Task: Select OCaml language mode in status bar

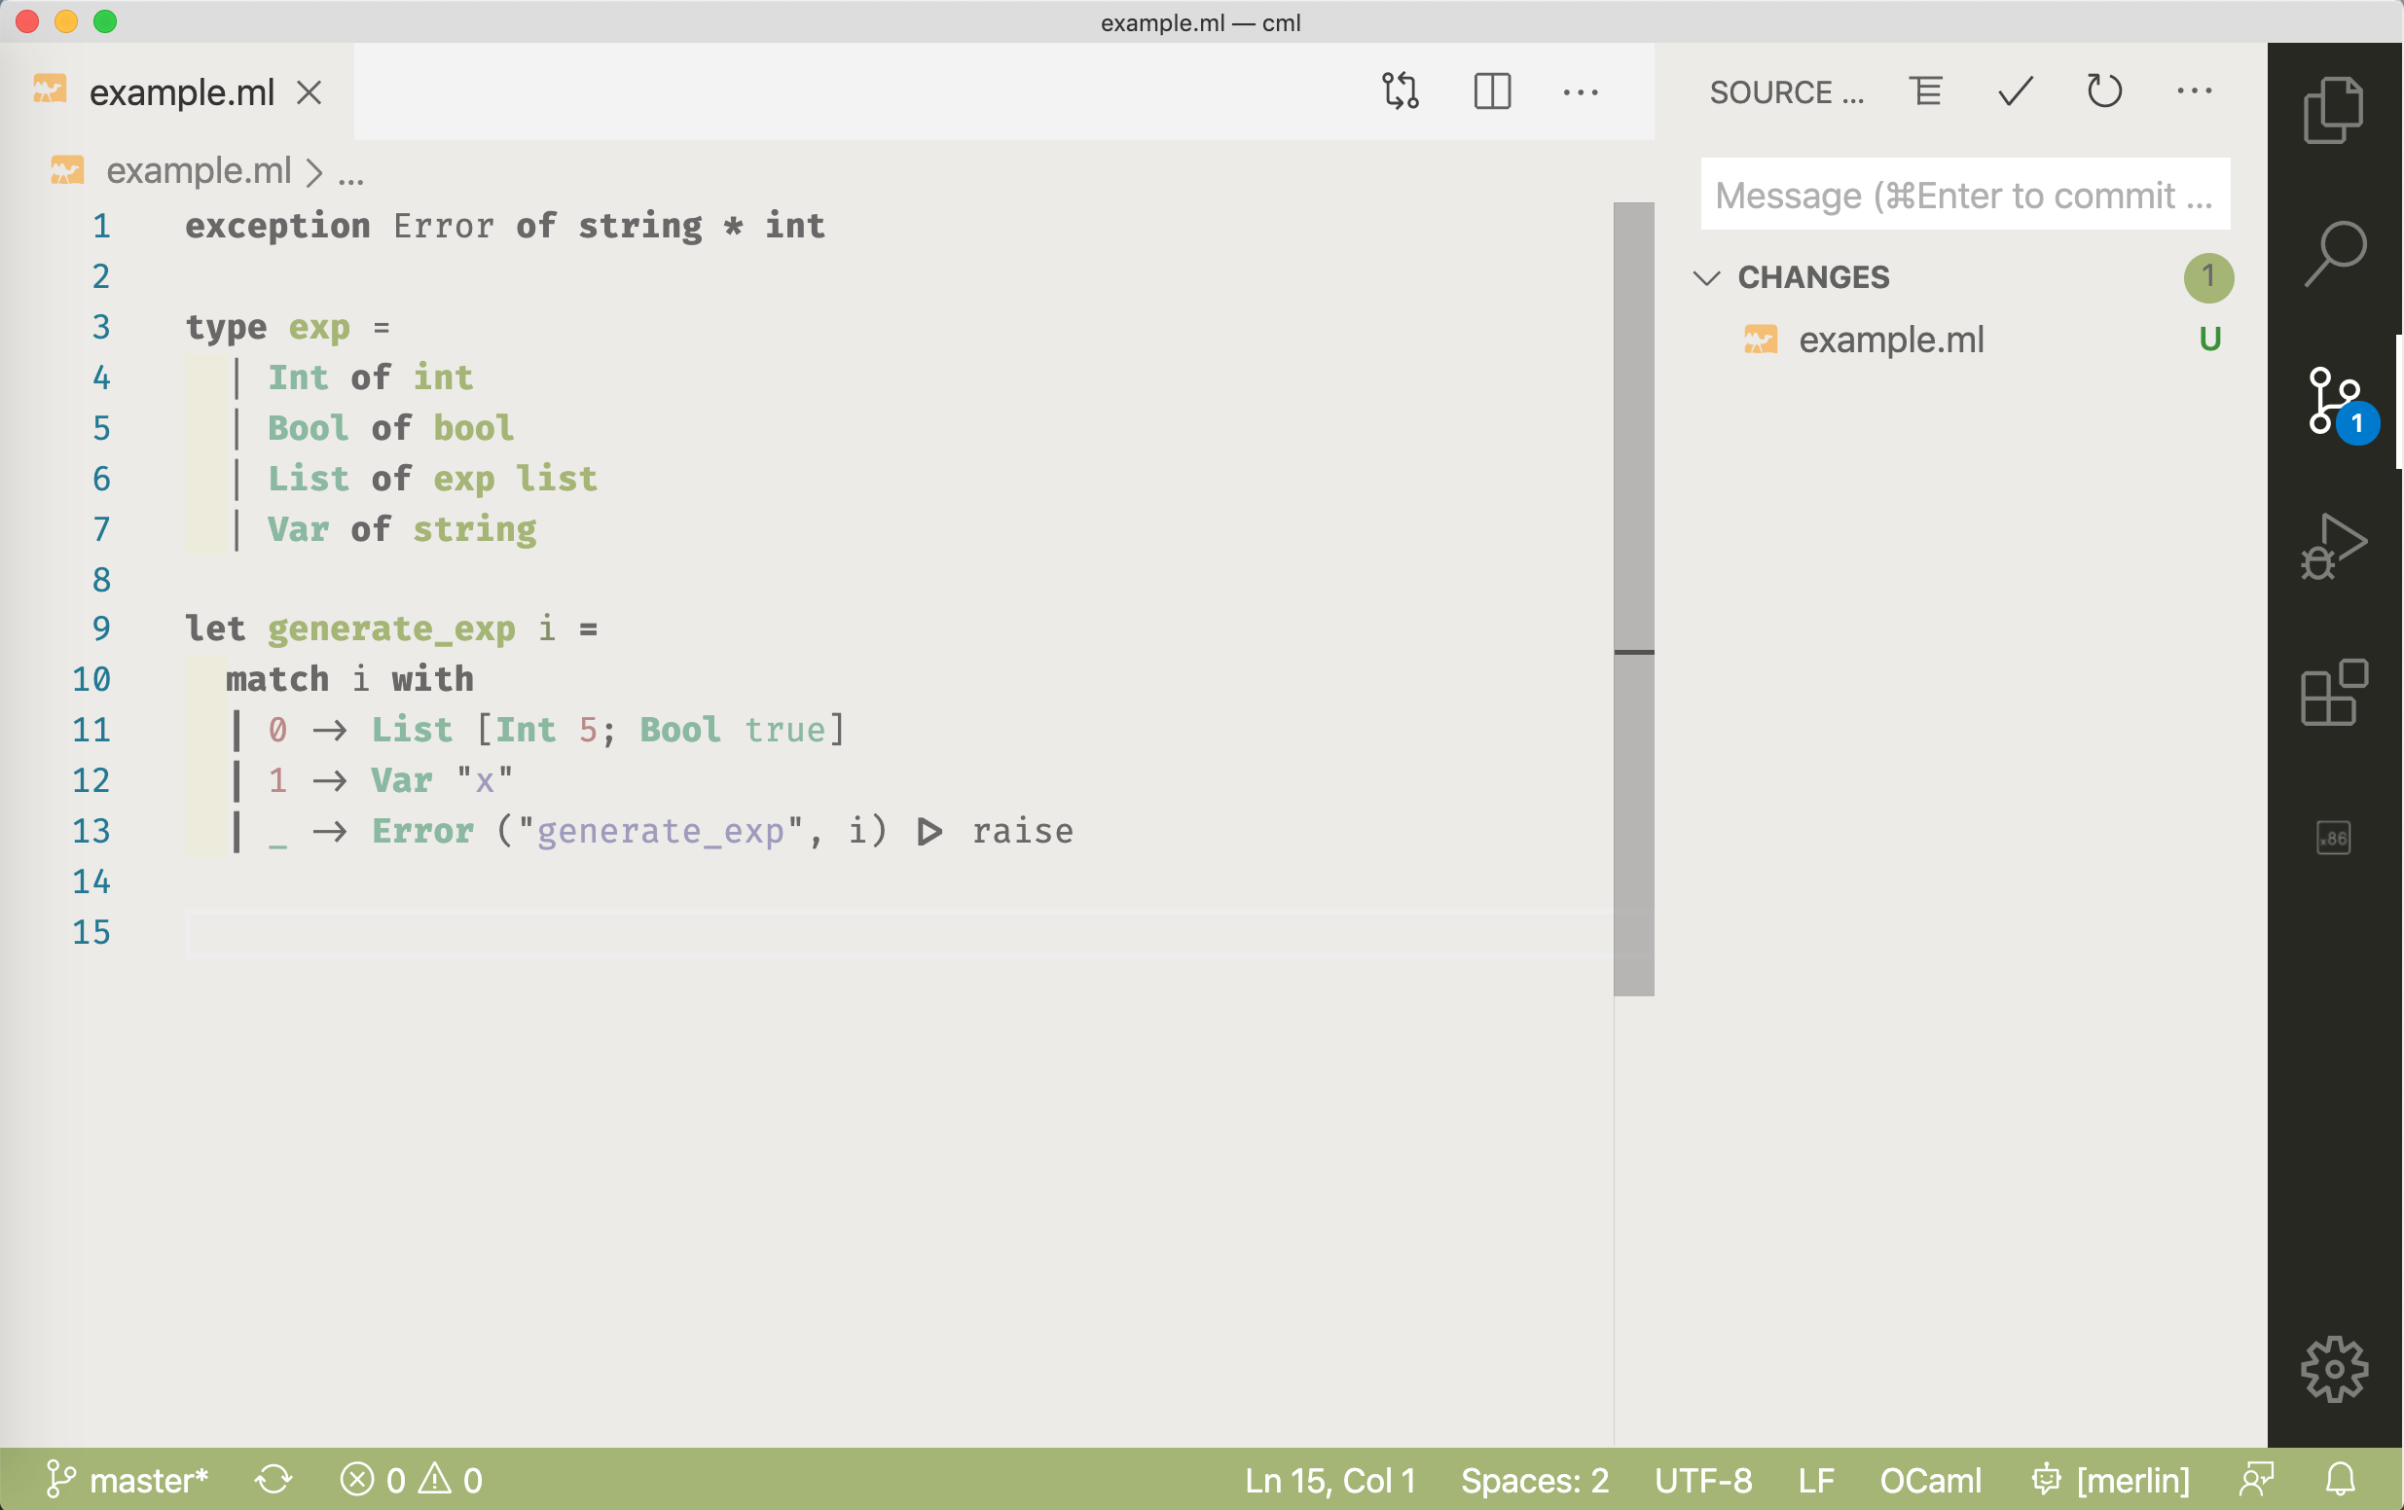Action: tap(1930, 1479)
